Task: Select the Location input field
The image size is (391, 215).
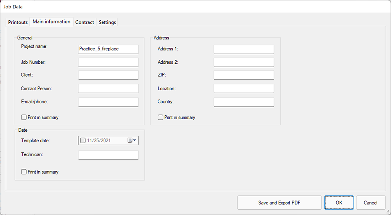Action: (244, 89)
